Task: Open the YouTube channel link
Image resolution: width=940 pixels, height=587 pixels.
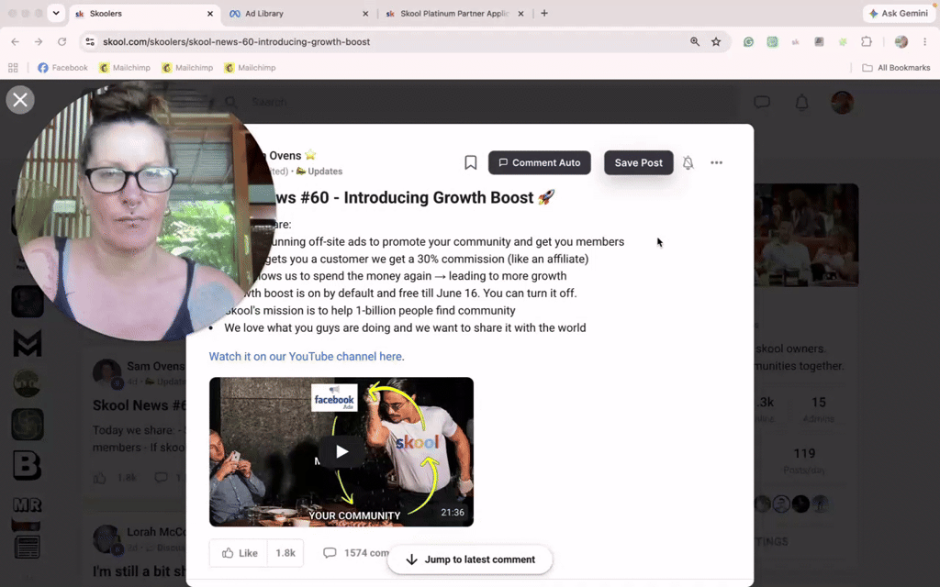Action: [305, 357]
